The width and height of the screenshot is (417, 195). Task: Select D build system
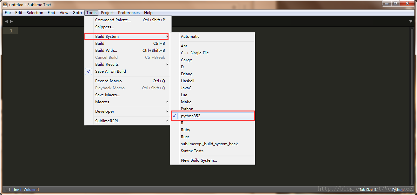click(x=213, y=67)
